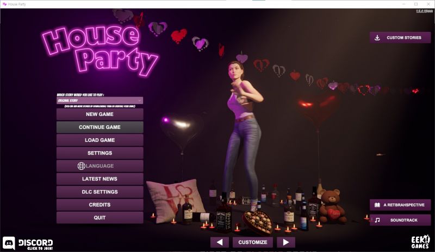
Task: Select Continue Game from the menu
Action: click(x=100, y=127)
